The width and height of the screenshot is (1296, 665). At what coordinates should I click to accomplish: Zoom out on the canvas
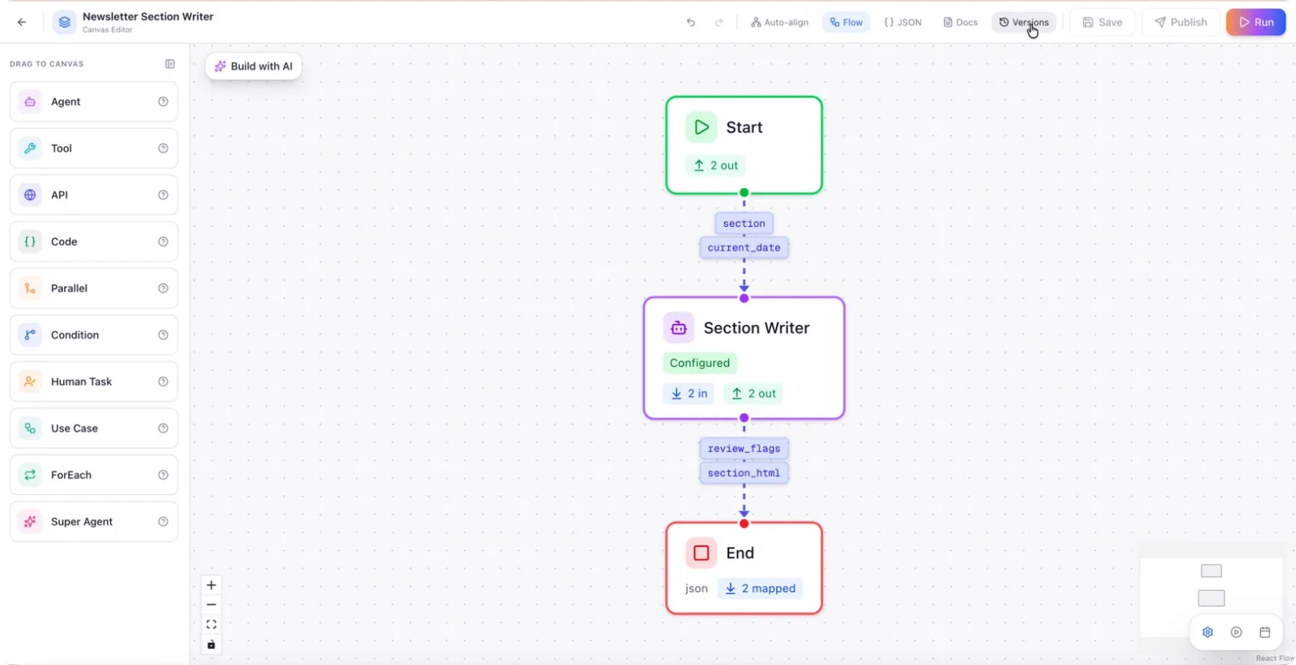[211, 604]
